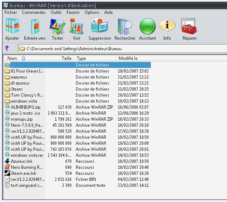Open the Fichier menu
Viewport: 227px width, 202px height.
[x=11, y=12]
